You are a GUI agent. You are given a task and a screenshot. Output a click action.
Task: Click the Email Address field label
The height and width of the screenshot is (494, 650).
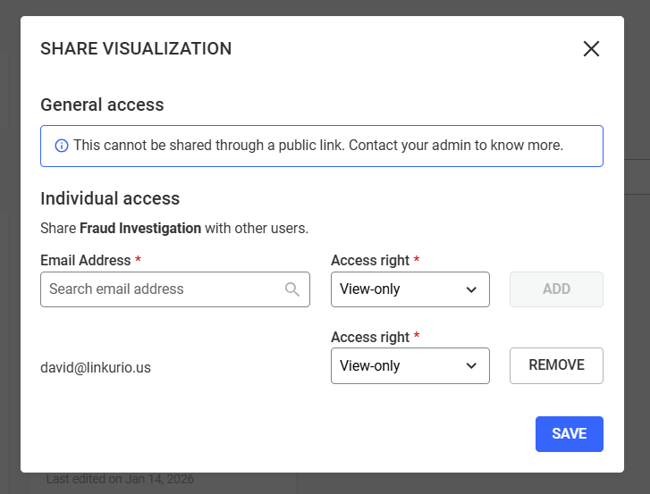[86, 260]
